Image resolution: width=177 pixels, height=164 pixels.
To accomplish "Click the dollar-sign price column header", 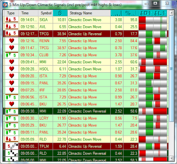I will [60, 13].
